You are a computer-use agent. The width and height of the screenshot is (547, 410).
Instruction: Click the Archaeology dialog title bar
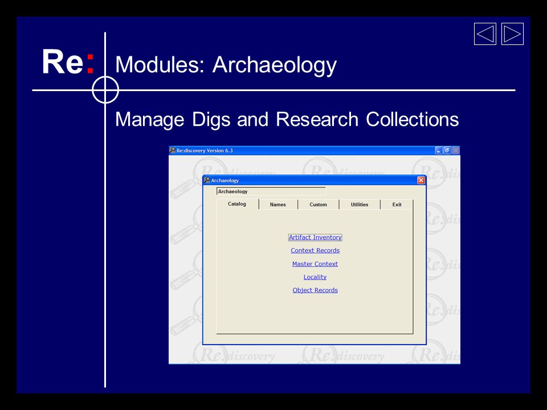click(x=315, y=180)
